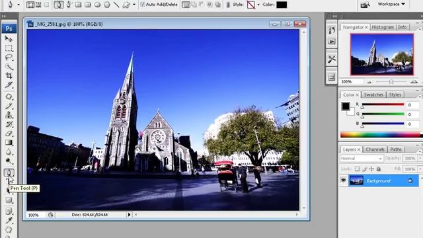Pick Rounded Rectangle shape in options bar
The image size is (423, 238).
(88, 5)
